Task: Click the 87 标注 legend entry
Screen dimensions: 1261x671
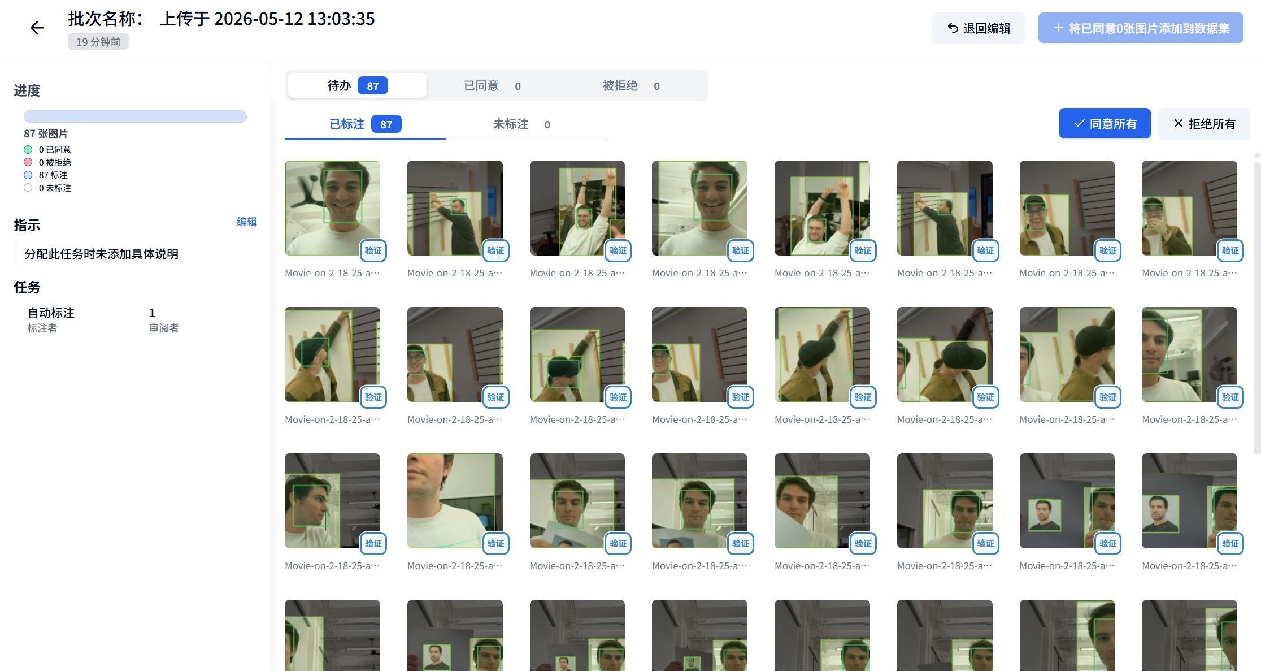Action: (46, 175)
